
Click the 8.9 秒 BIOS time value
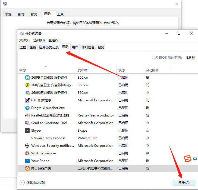191,57
